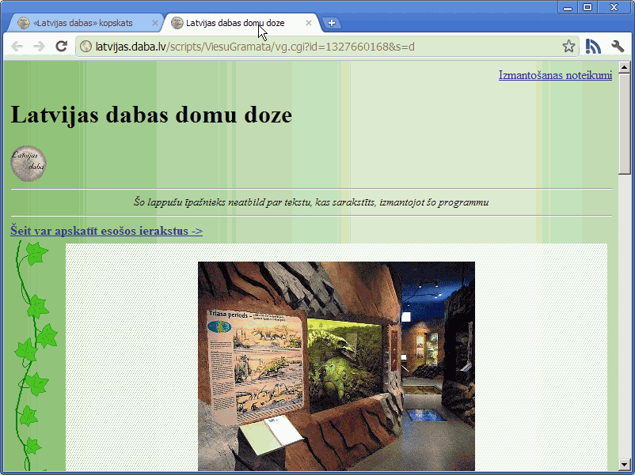This screenshot has width=635, height=475.
Task: Go back using the browser back arrow
Action: click(x=17, y=47)
